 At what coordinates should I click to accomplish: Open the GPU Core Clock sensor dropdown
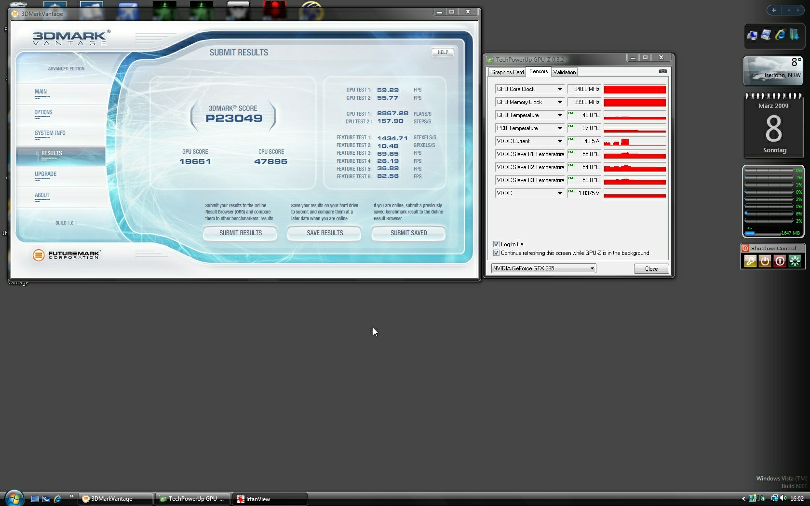click(x=560, y=89)
